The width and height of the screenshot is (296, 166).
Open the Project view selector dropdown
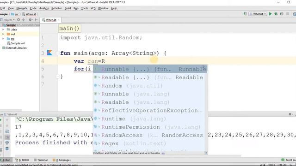coord(7,20)
